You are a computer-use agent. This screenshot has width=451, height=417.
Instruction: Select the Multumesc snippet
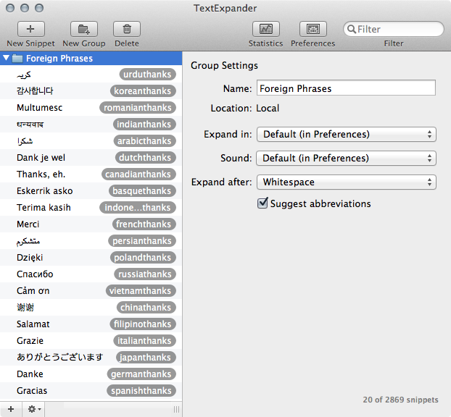coord(91,107)
